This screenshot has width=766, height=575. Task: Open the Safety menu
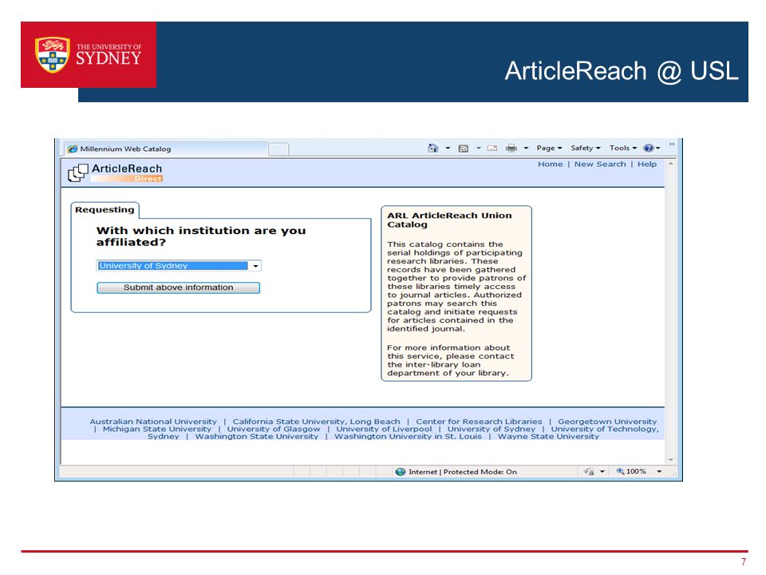[585, 149]
